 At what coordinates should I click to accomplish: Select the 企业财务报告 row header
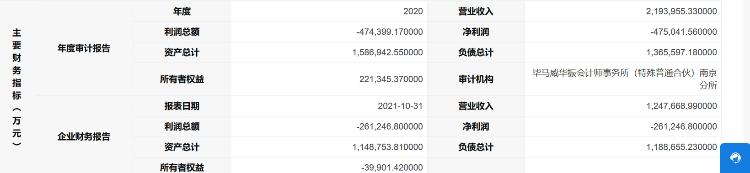pyautogui.click(x=84, y=136)
